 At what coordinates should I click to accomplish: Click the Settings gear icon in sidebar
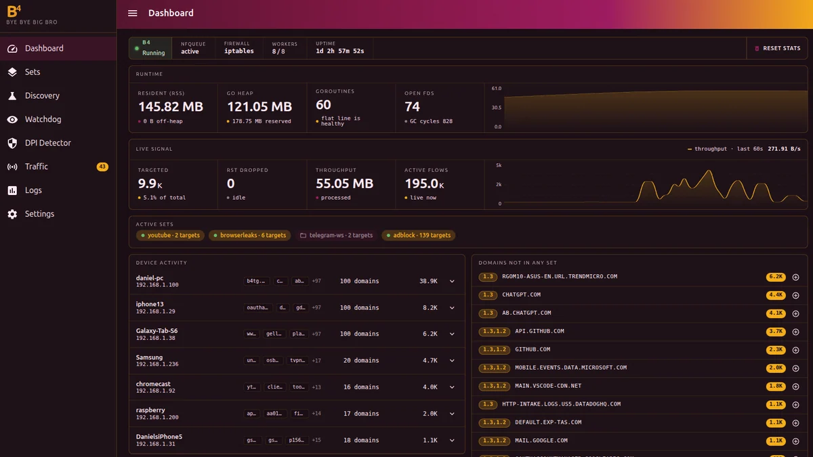[12, 214]
